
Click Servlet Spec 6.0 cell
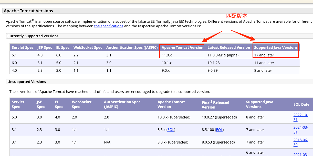(x=14, y=63)
